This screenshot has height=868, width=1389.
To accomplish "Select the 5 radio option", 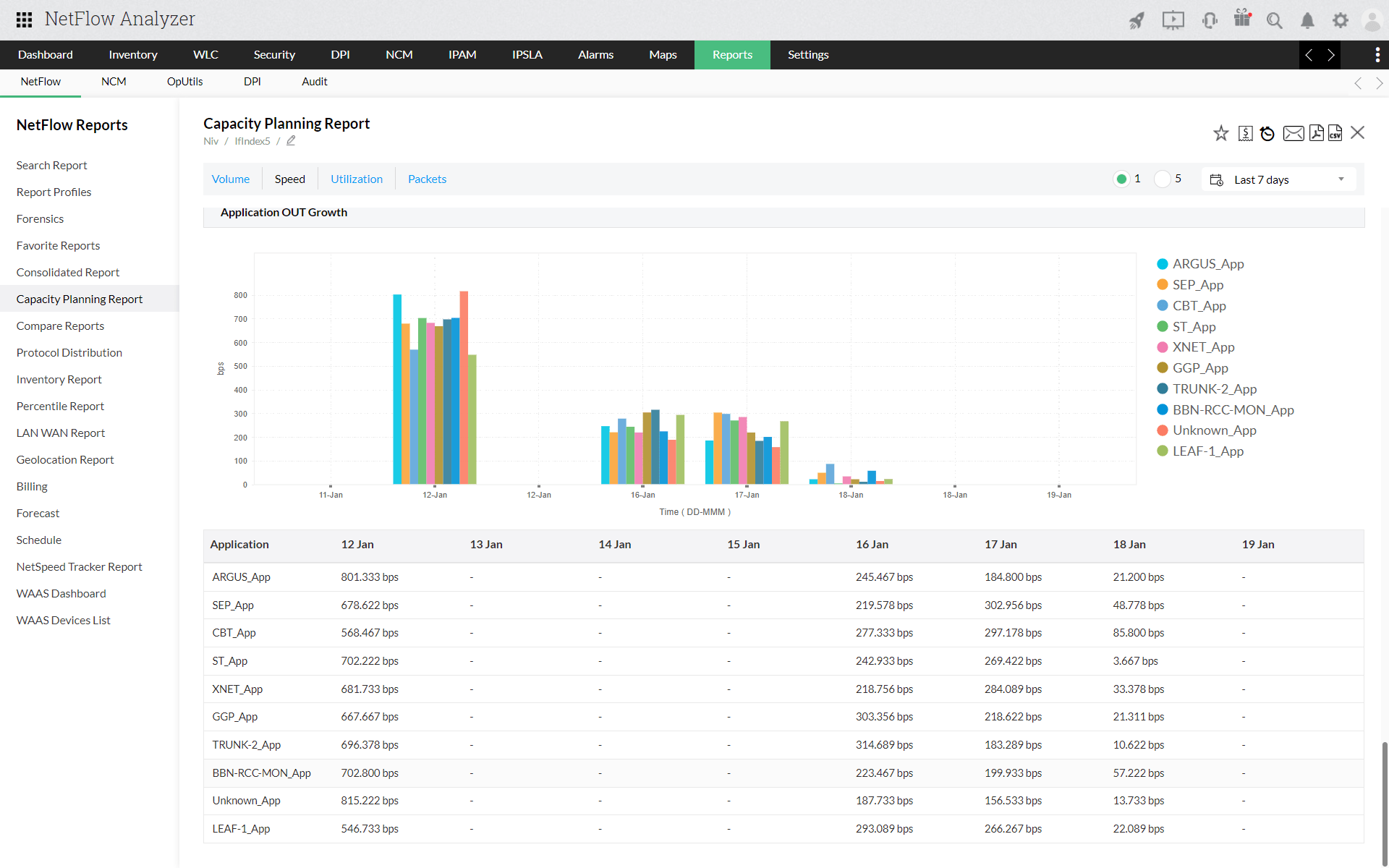I will pos(1162,179).
